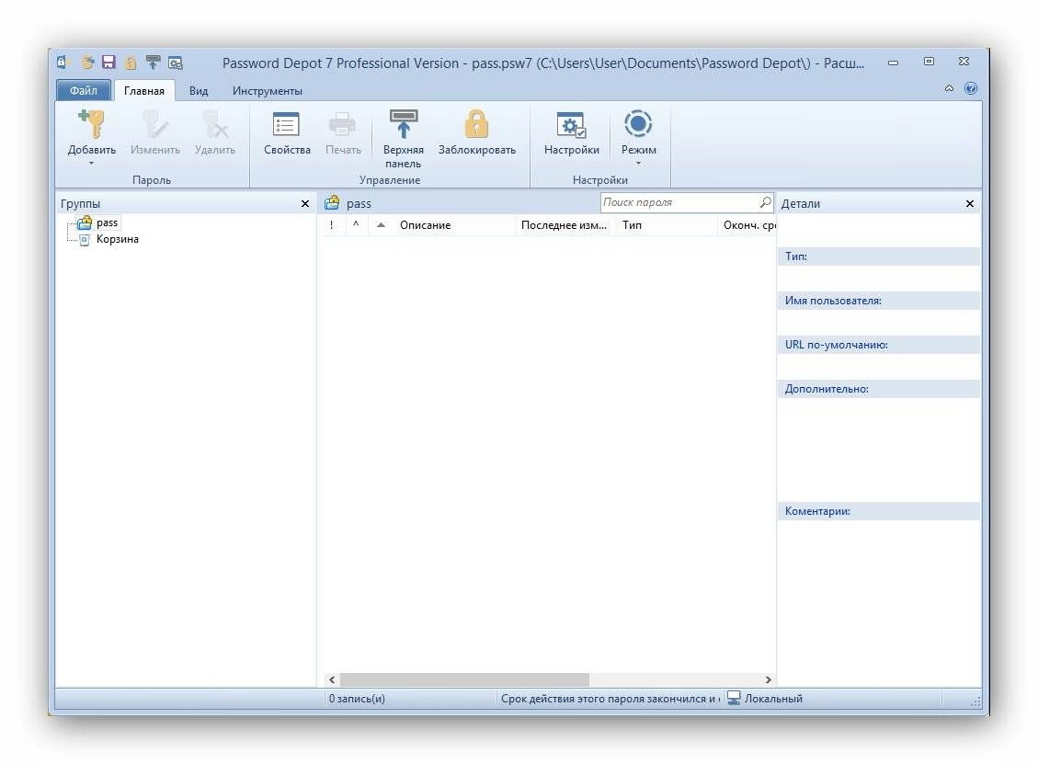Viewport: 1038px width, 764px height.
Task: Click the Локальный computer icon in status bar
Action: [x=734, y=699]
